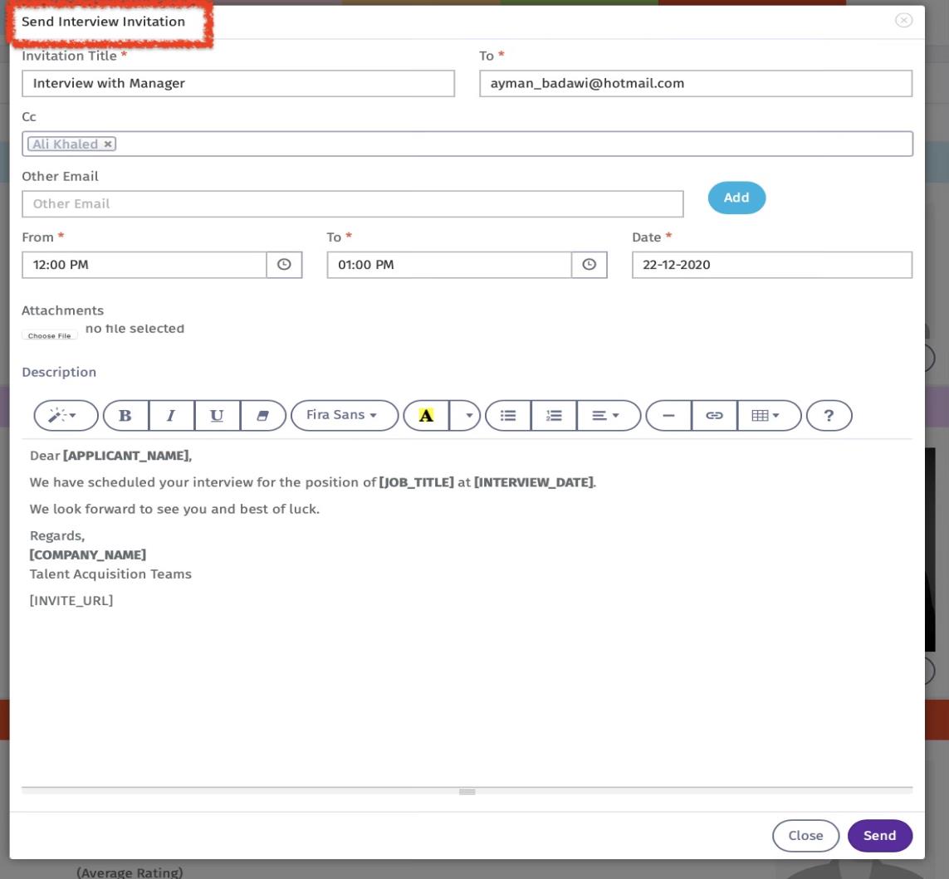
Task: Insert a hyperlink in the description
Action: (714, 416)
